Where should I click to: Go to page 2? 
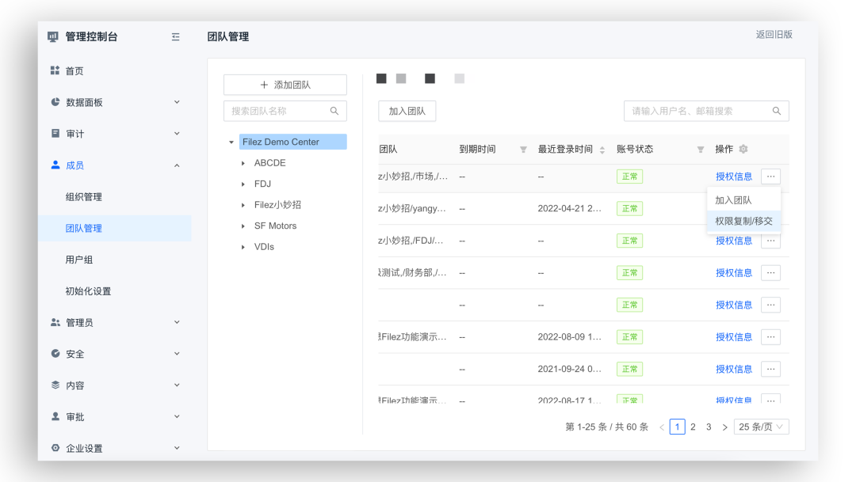pos(693,427)
